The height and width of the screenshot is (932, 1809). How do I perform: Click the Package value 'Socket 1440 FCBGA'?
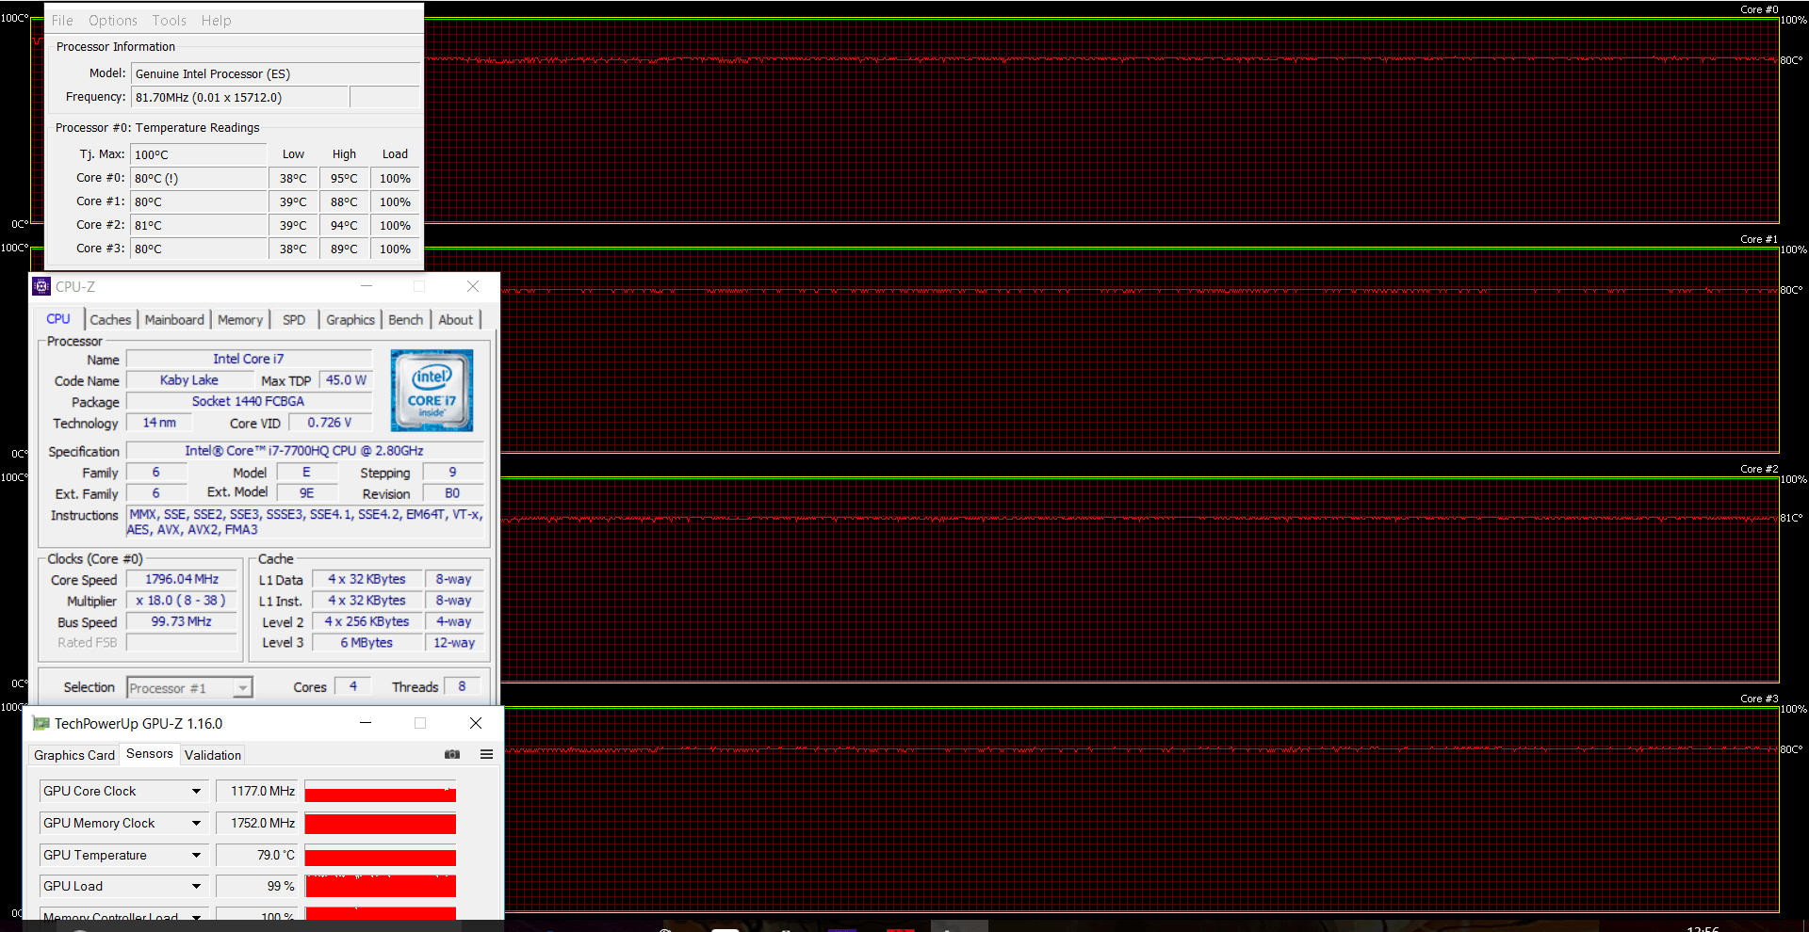(x=249, y=401)
